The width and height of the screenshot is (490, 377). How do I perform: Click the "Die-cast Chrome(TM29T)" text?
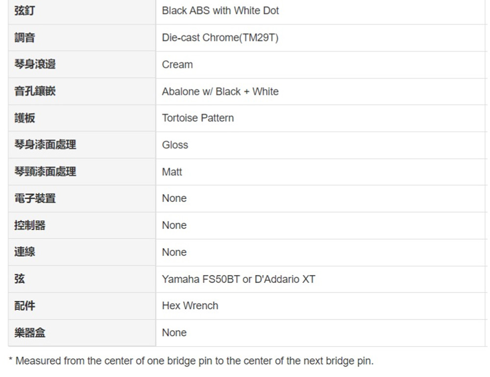tap(220, 38)
